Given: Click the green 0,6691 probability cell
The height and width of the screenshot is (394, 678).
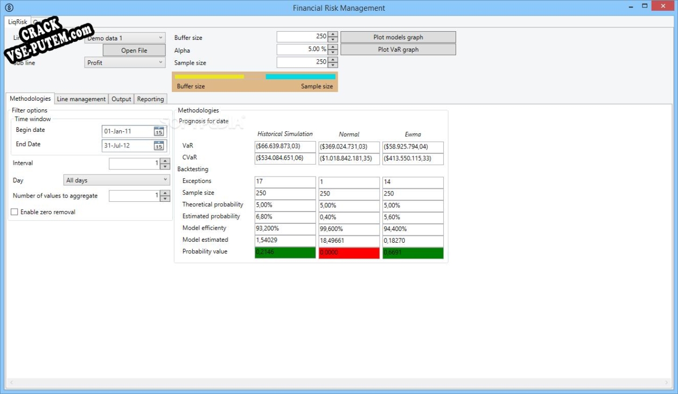Looking at the screenshot, I should tap(413, 252).
